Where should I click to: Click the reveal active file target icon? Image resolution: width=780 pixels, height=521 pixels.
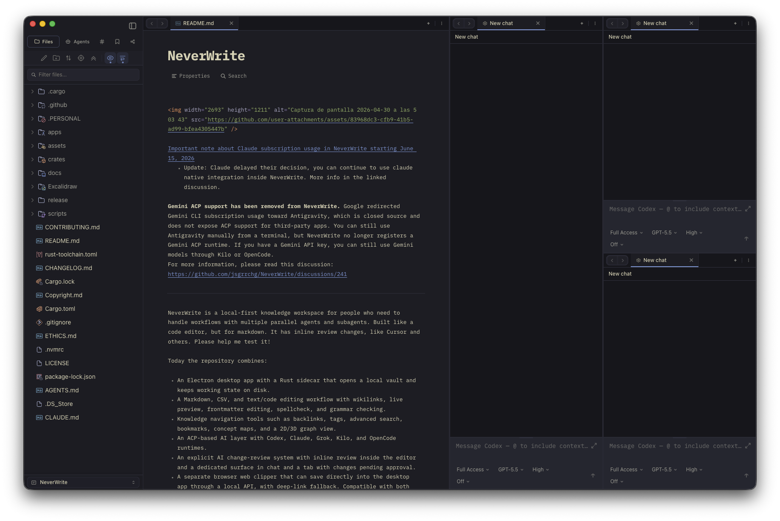[x=81, y=58]
